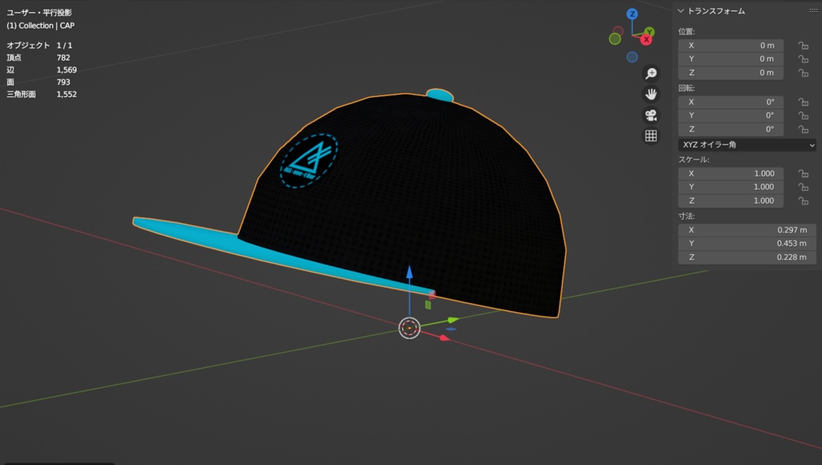Click the 三角形面 1,552 statistic
822x465 pixels.
point(42,95)
